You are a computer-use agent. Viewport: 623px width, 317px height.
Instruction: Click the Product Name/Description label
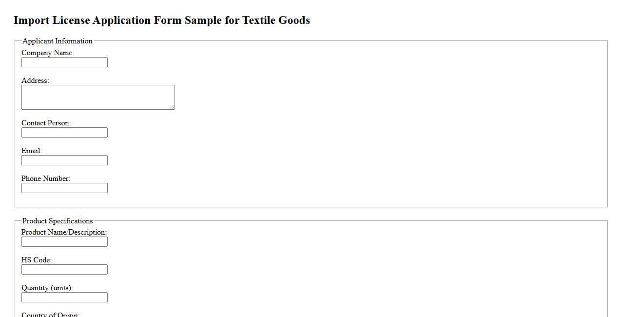(x=64, y=232)
